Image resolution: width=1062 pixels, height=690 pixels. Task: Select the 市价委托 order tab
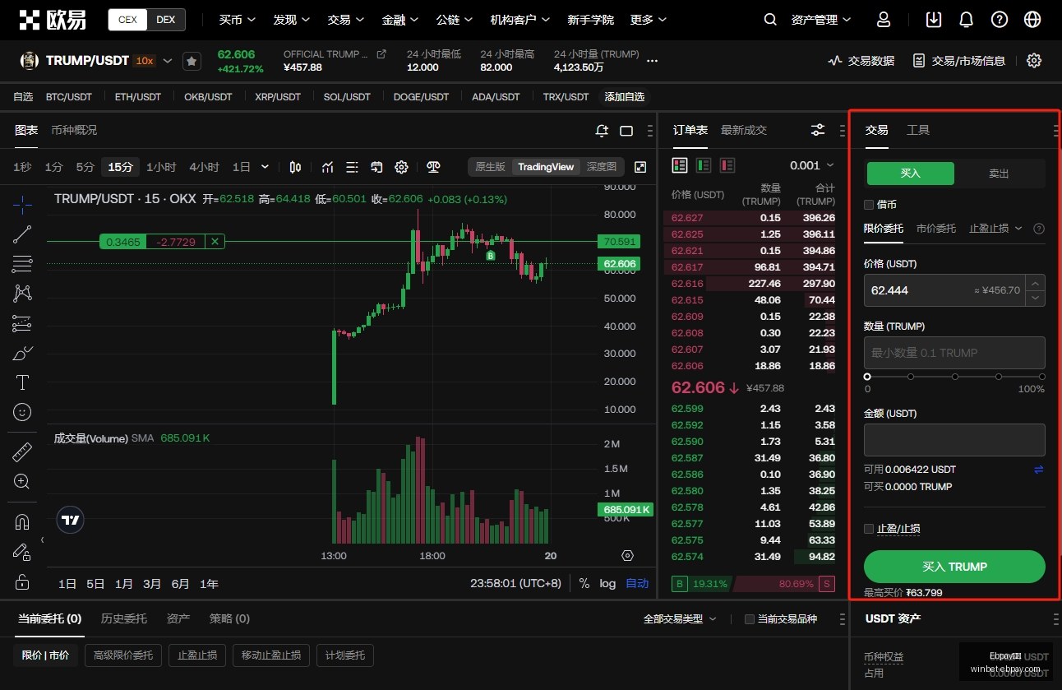pyautogui.click(x=936, y=229)
